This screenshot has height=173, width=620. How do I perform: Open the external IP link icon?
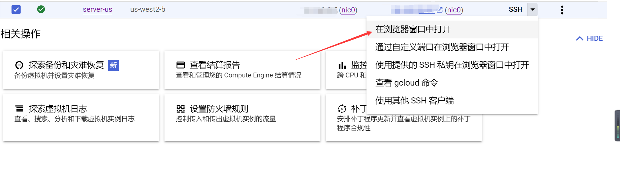click(439, 10)
